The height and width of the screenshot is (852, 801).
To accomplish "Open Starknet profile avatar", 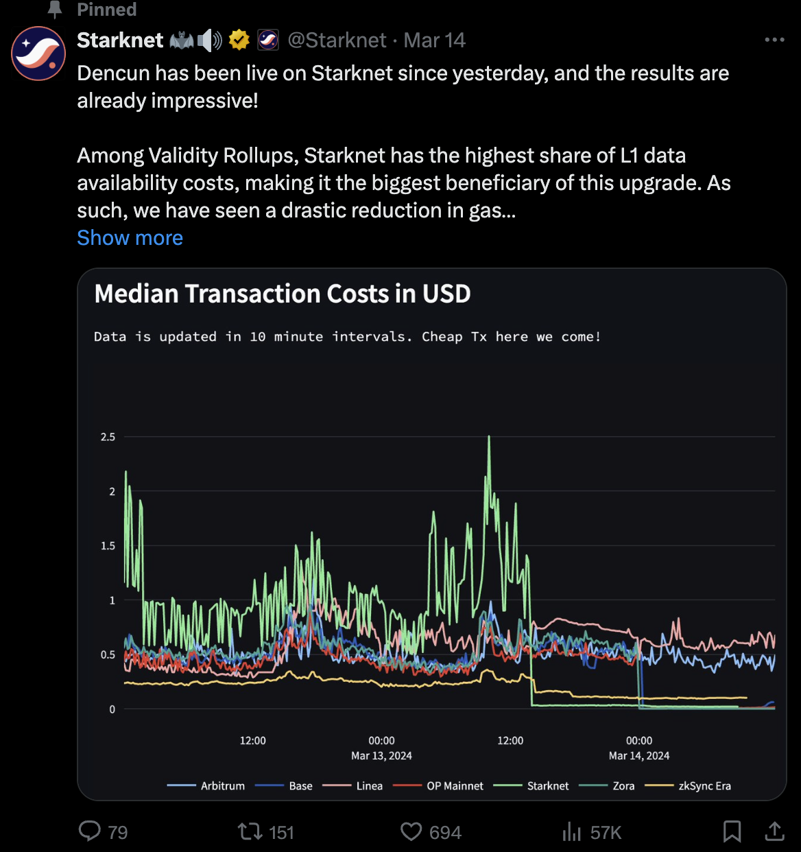I will pos(38,54).
